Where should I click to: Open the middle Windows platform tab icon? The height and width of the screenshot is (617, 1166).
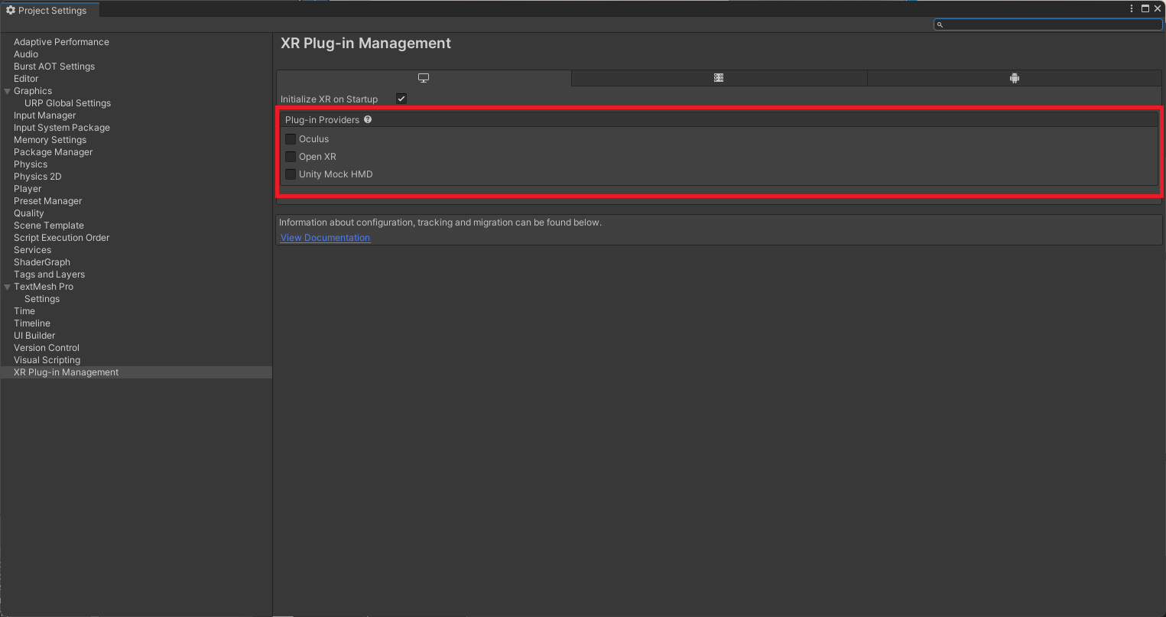[719, 77]
